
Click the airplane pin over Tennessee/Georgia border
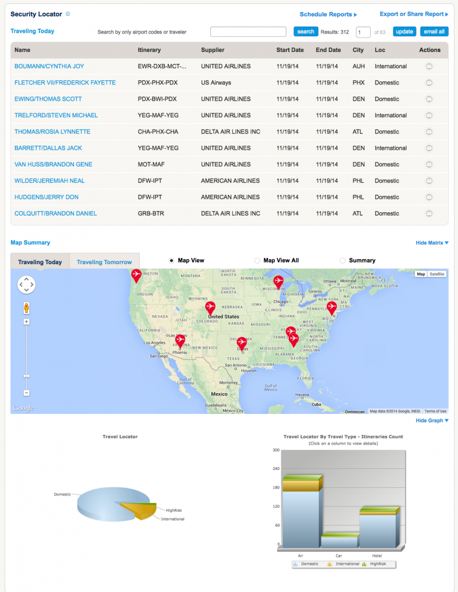pos(294,340)
